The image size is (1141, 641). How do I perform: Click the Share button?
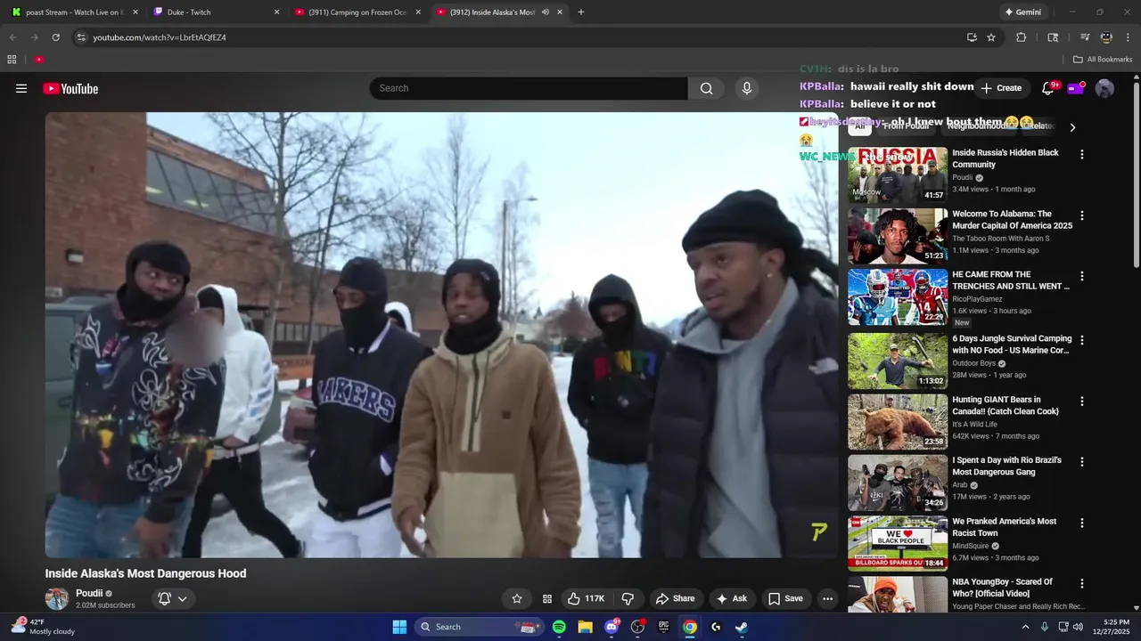coord(675,598)
